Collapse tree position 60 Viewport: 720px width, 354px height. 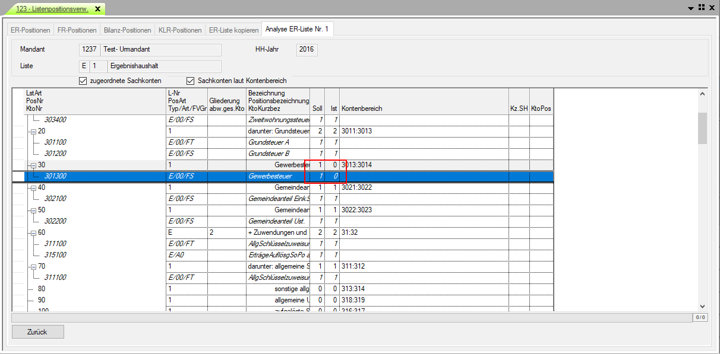coord(33,232)
